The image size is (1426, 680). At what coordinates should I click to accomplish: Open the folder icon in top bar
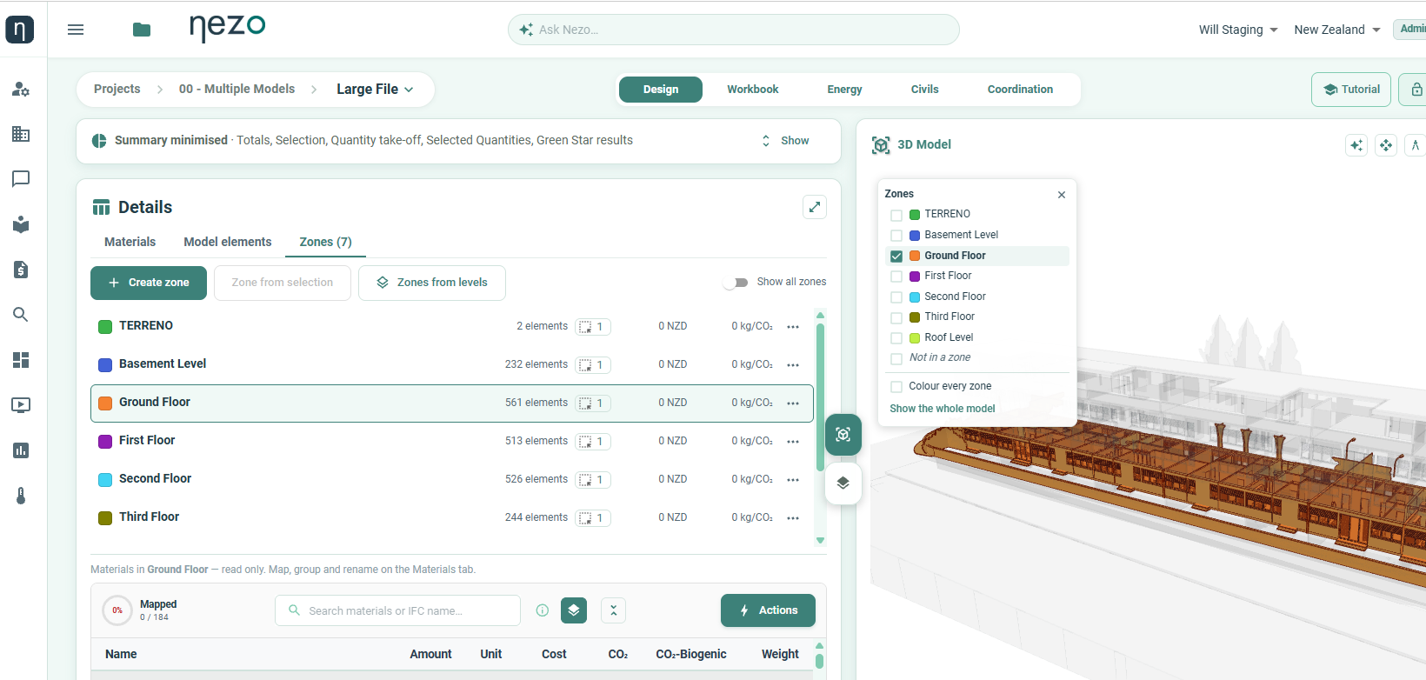click(x=142, y=30)
